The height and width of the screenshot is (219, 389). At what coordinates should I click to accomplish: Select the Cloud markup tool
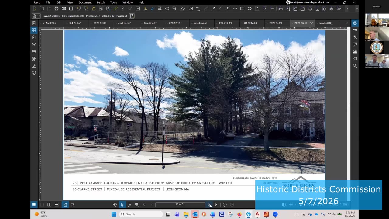167,9
